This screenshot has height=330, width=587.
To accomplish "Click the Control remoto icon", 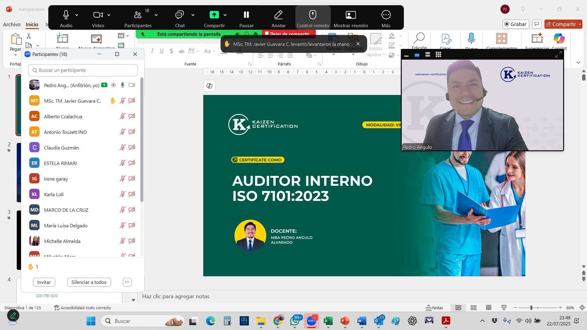I will coord(312,15).
